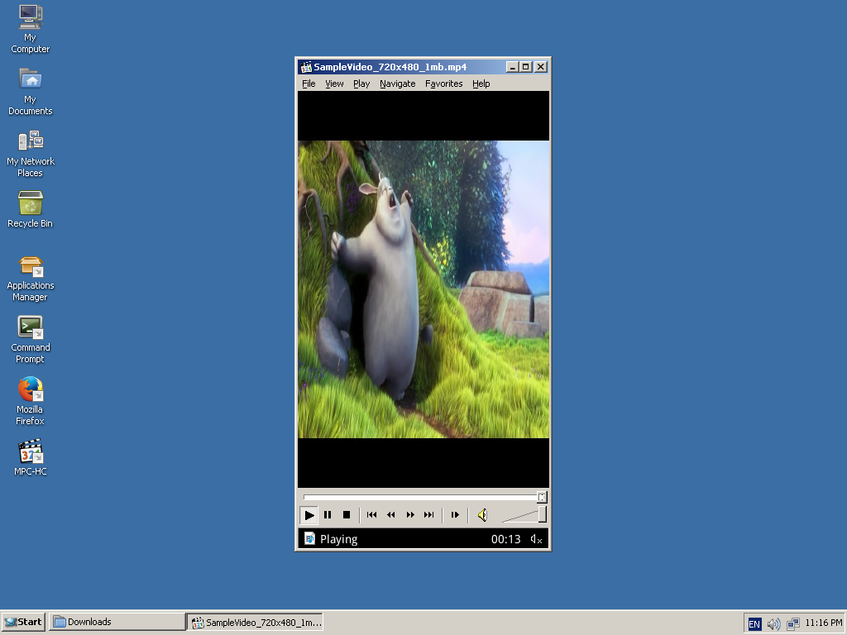Step forward one frame

click(455, 514)
